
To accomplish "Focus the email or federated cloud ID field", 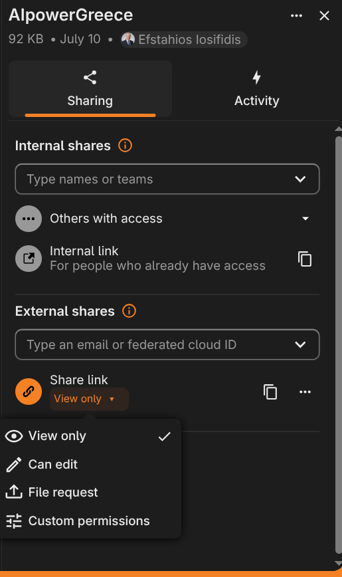I will pos(167,344).
